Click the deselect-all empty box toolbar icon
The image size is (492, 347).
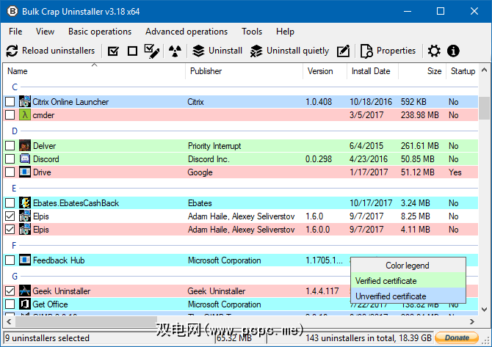pyautogui.click(x=132, y=51)
